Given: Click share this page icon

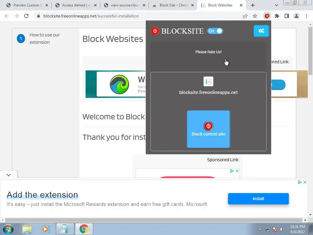Looking at the screenshot, I should click(x=245, y=16).
